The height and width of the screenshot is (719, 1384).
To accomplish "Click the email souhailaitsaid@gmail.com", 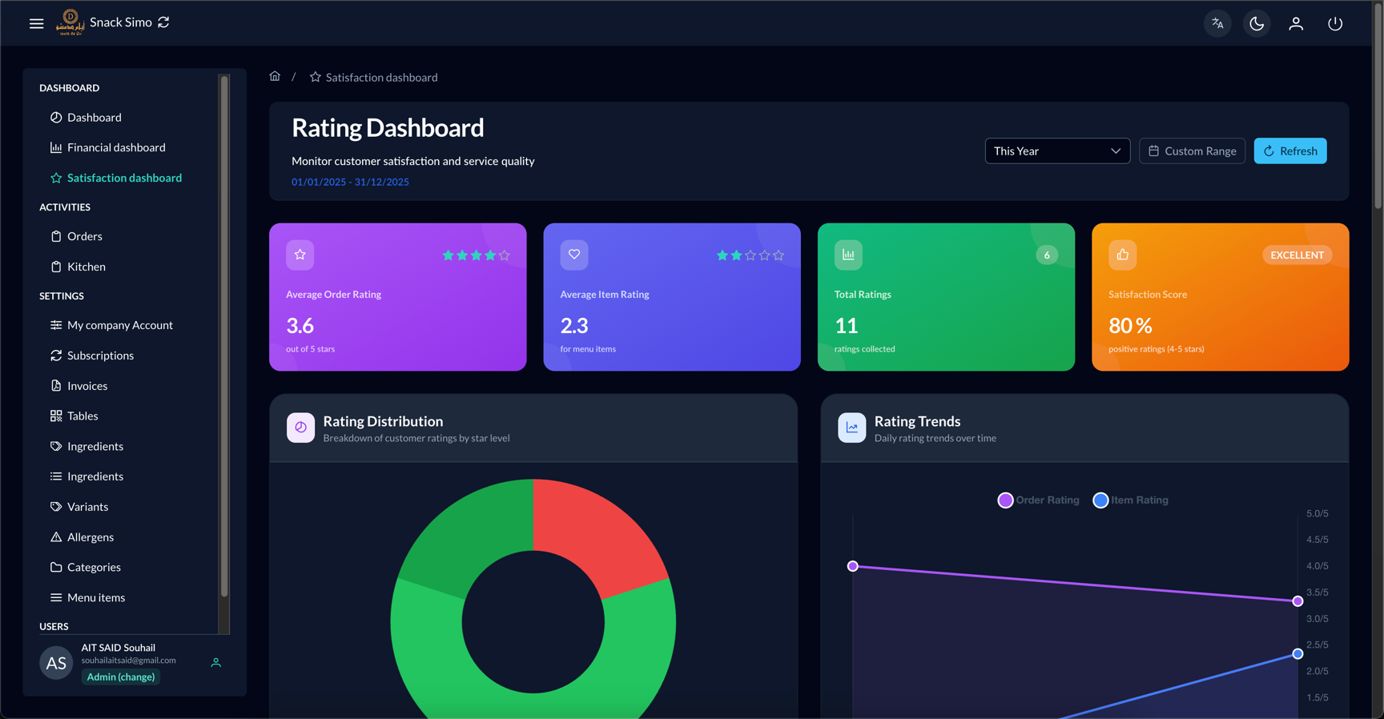I will (128, 661).
